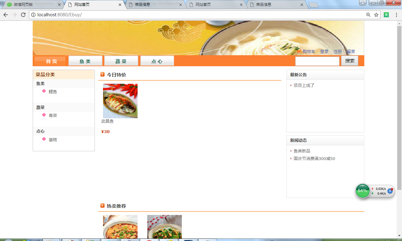Click the browser back arrow

[x=6, y=15]
